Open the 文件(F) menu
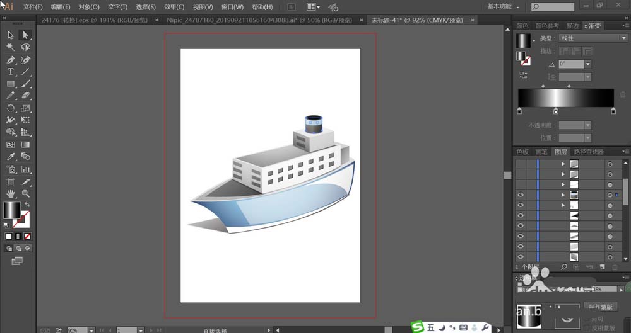The height and width of the screenshot is (333, 631). click(33, 7)
